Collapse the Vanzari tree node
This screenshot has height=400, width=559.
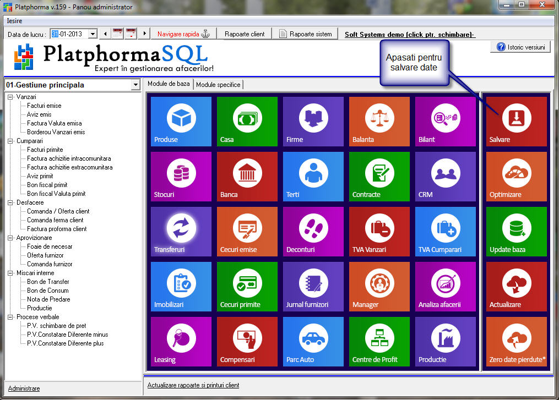tap(10, 97)
